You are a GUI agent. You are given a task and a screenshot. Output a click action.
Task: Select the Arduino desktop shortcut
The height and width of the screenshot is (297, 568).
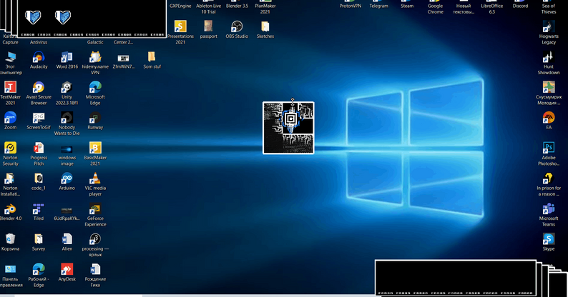pos(67,179)
